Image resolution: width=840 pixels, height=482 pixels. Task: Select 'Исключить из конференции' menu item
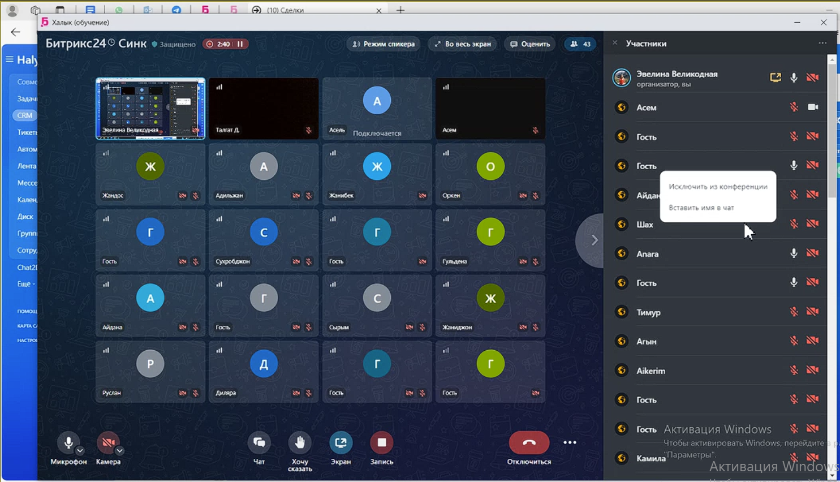tap(718, 187)
